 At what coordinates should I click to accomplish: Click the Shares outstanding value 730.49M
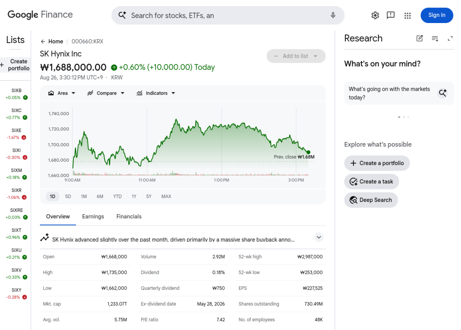tap(314, 304)
